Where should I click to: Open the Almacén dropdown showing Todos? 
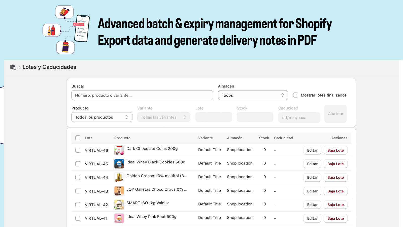coord(253,95)
